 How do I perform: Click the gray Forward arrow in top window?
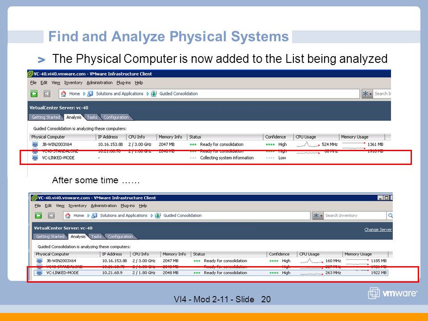click(47, 94)
